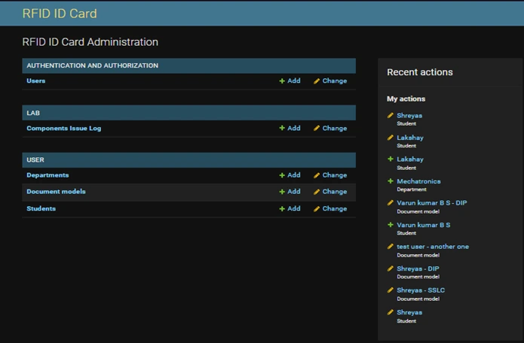Image resolution: width=524 pixels, height=343 pixels.
Task: Click the pencil icon in Document models row
Action: pos(317,192)
